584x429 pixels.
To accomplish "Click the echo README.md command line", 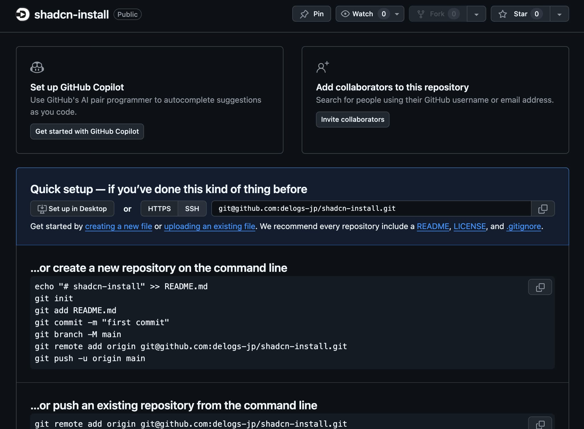I will click(x=121, y=286).
